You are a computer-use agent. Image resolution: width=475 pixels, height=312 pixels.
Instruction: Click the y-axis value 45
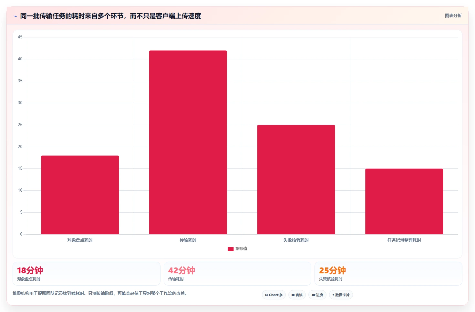(20, 37)
